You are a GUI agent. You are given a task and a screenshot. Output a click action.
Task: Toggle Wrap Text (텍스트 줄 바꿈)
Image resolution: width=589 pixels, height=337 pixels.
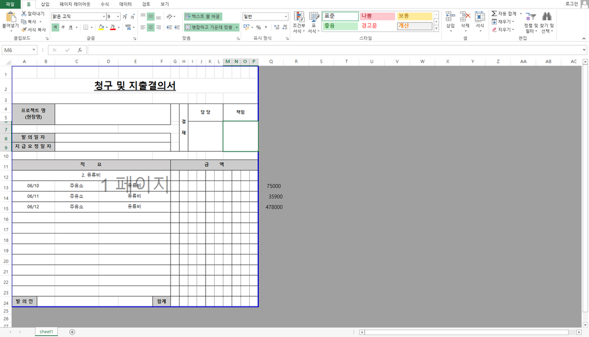pos(202,16)
